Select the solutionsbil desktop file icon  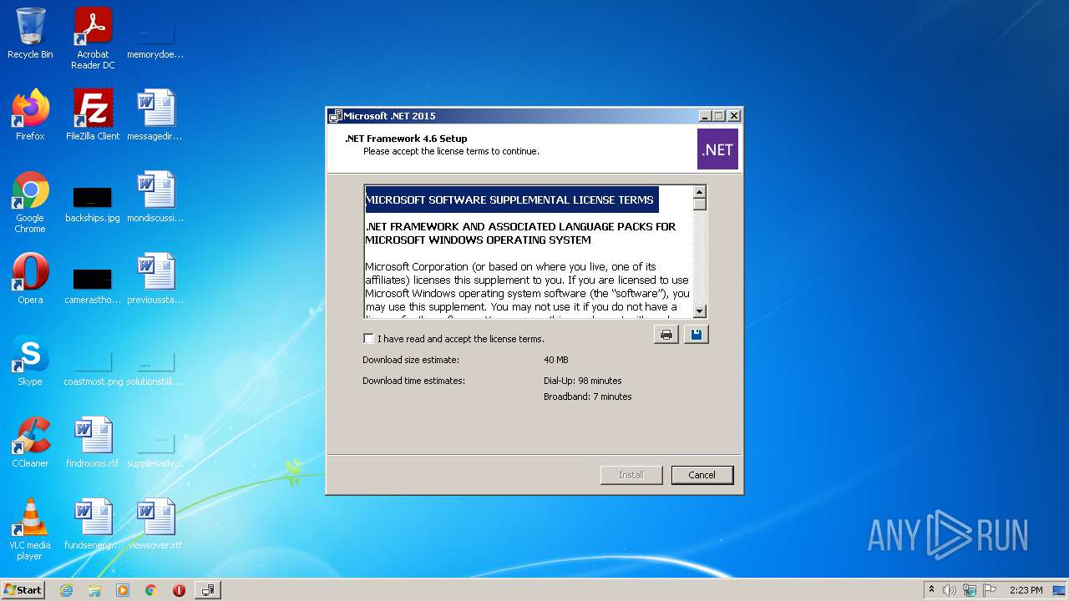pos(155,367)
